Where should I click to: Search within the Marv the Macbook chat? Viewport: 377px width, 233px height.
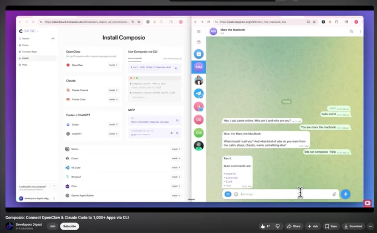(x=351, y=32)
